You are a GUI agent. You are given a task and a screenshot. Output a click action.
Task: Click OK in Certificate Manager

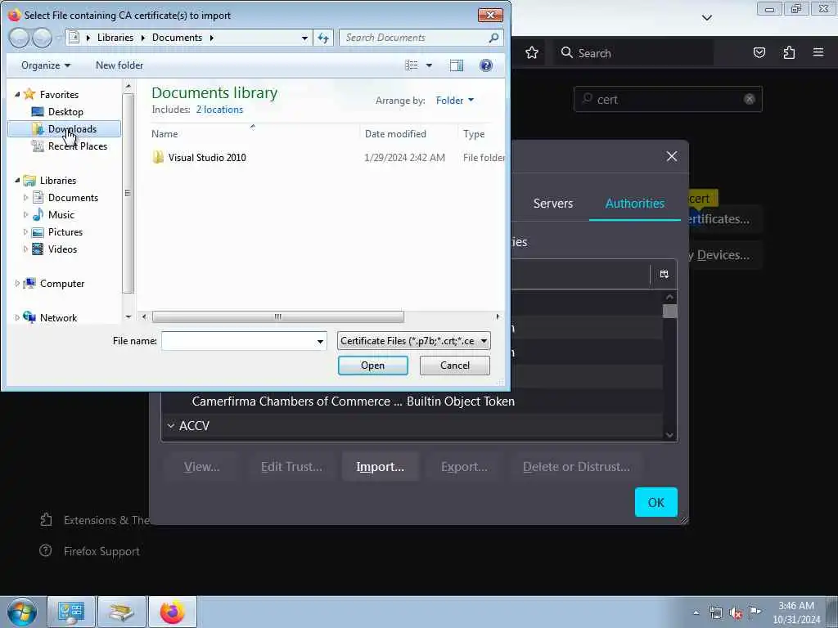[656, 502]
